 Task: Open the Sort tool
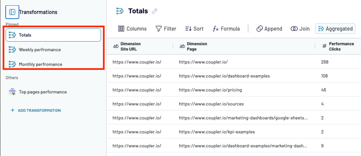point(194,29)
